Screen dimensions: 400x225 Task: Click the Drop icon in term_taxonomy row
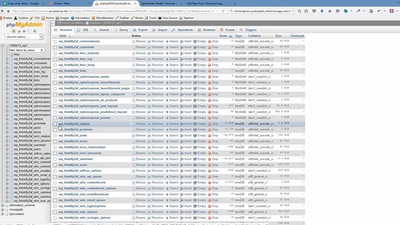pos(209,153)
